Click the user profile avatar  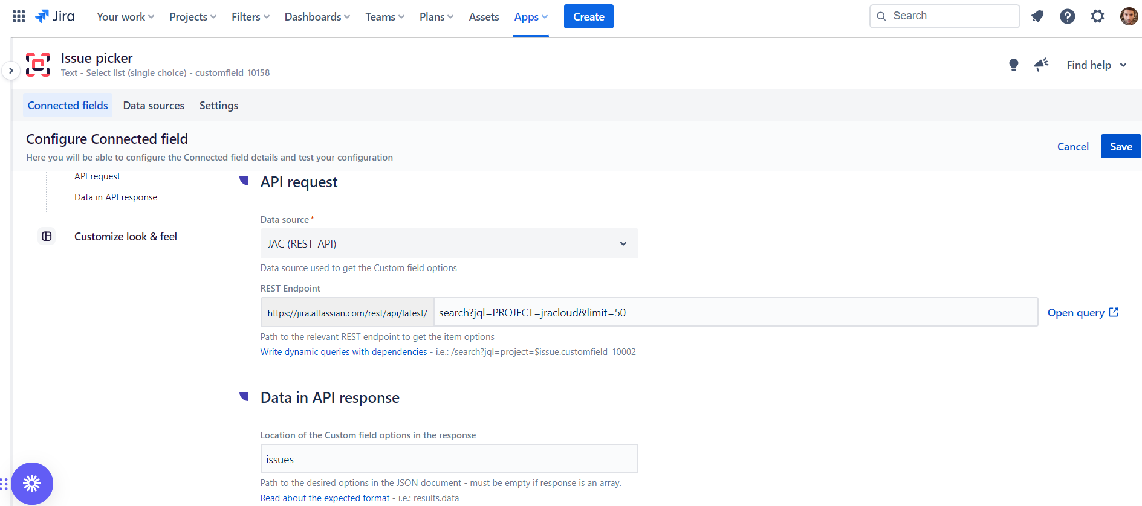click(1128, 16)
